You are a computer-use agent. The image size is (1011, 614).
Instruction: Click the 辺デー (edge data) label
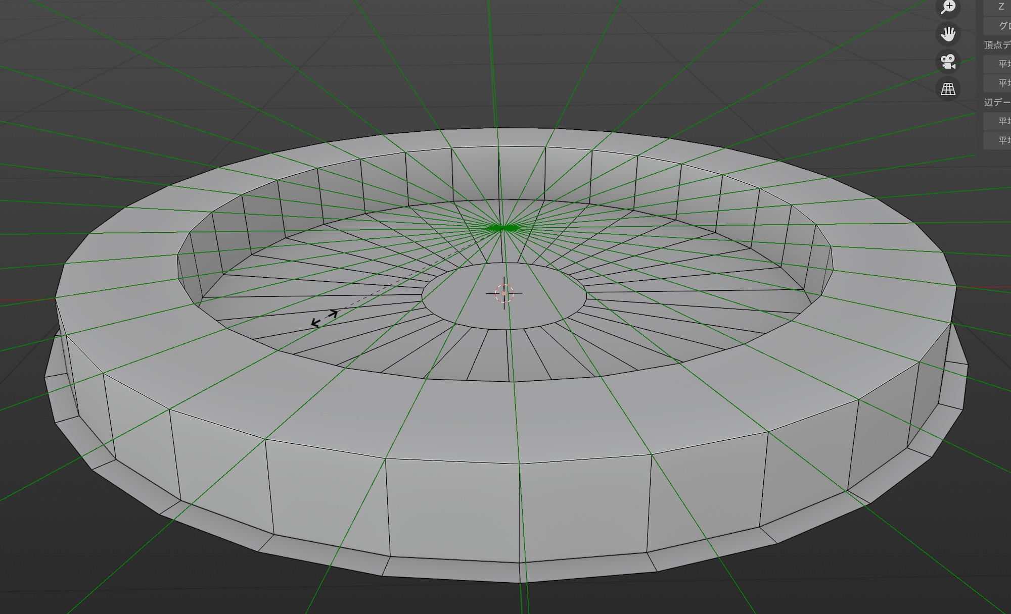tap(996, 102)
